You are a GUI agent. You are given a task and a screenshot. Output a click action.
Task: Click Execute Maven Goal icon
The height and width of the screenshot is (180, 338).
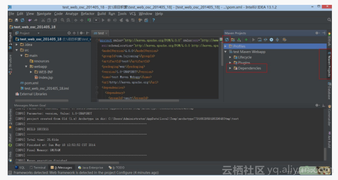(259, 40)
